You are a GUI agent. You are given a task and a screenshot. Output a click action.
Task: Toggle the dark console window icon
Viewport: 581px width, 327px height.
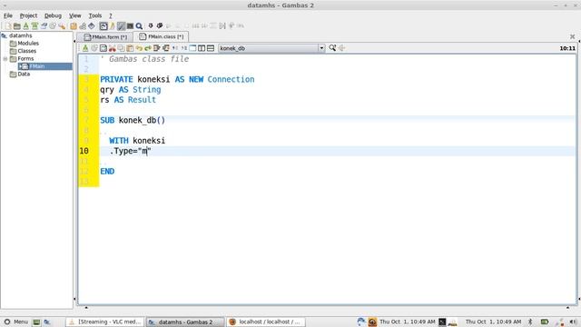click(130, 26)
